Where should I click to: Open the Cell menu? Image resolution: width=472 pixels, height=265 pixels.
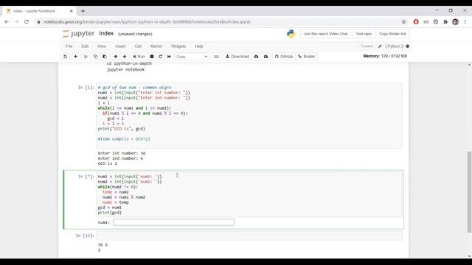tap(138, 46)
